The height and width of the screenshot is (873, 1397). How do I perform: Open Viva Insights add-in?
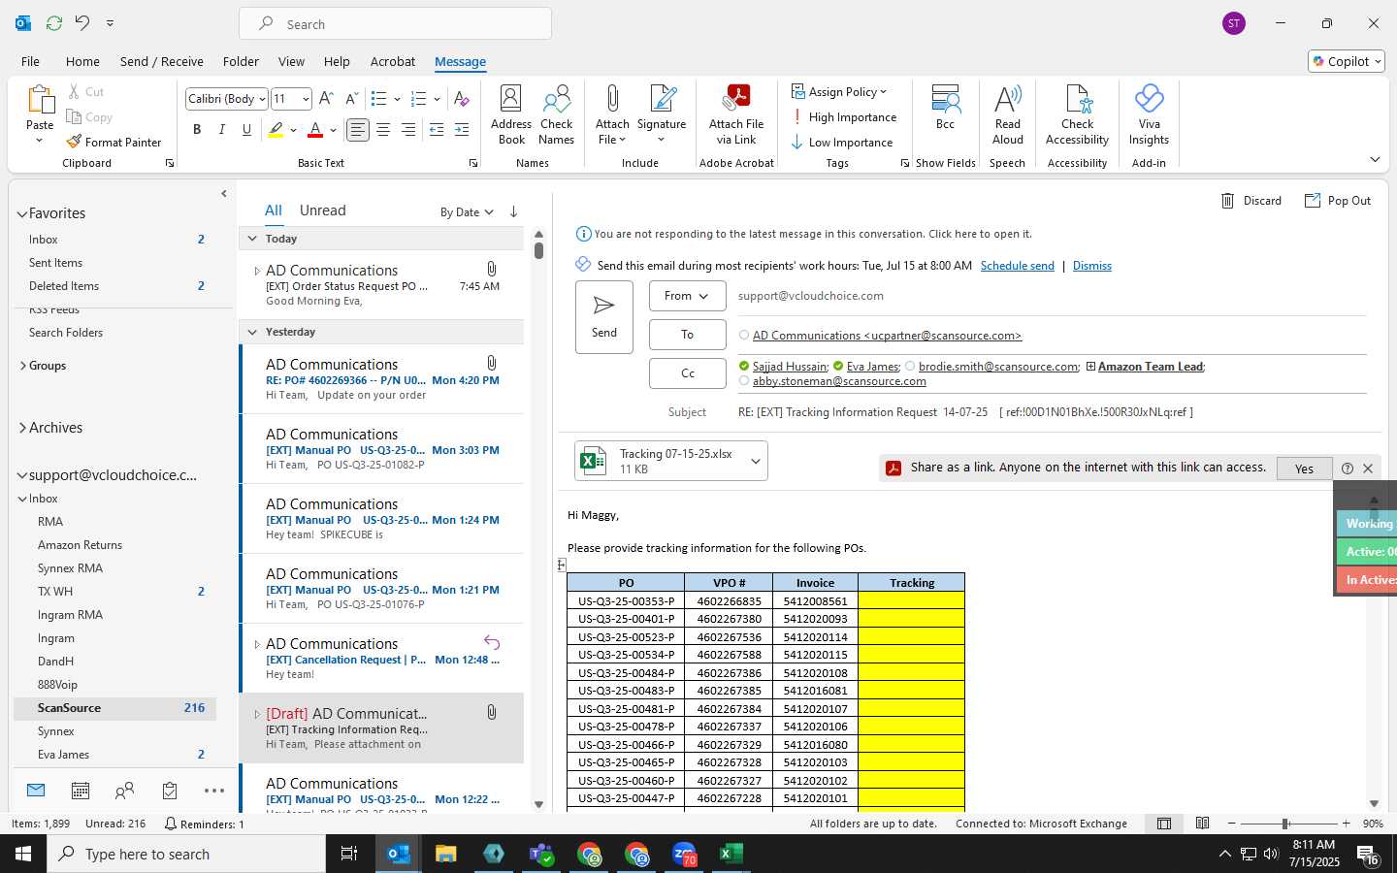(1149, 114)
